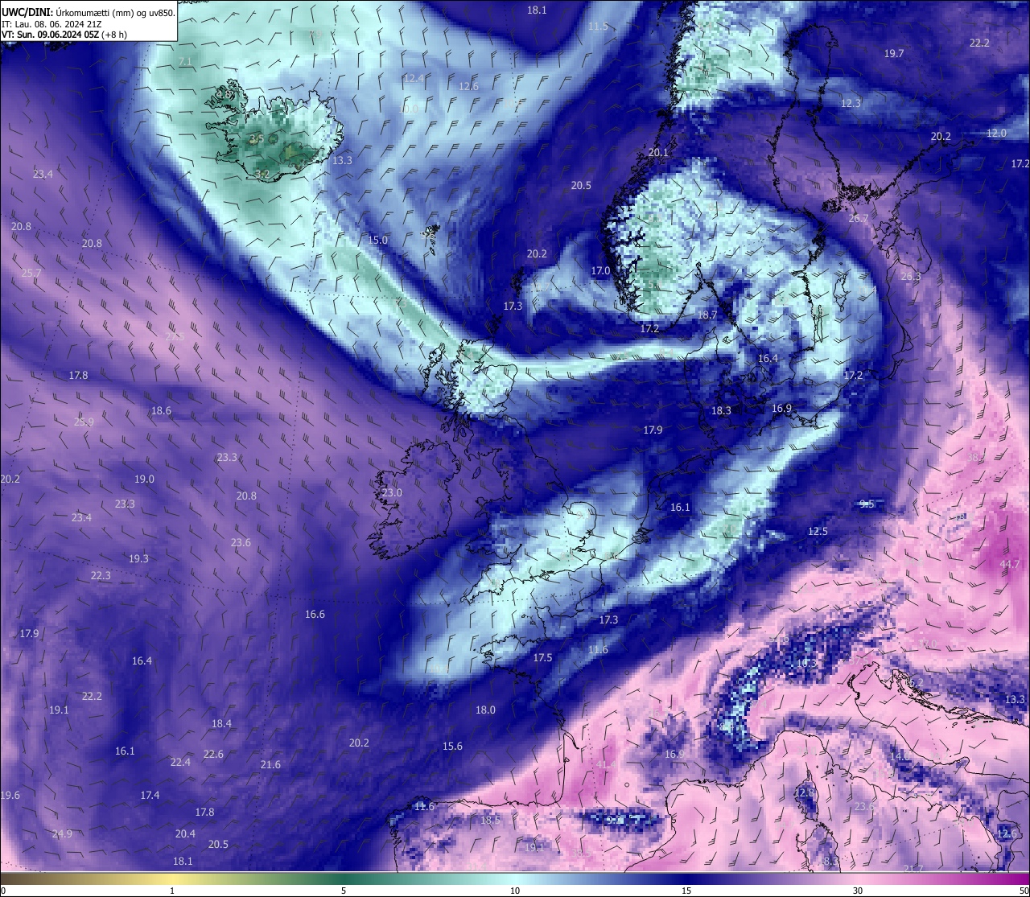Click the 50 label on the color scale
Image resolution: width=1030 pixels, height=897 pixels.
pyautogui.click(x=1024, y=891)
